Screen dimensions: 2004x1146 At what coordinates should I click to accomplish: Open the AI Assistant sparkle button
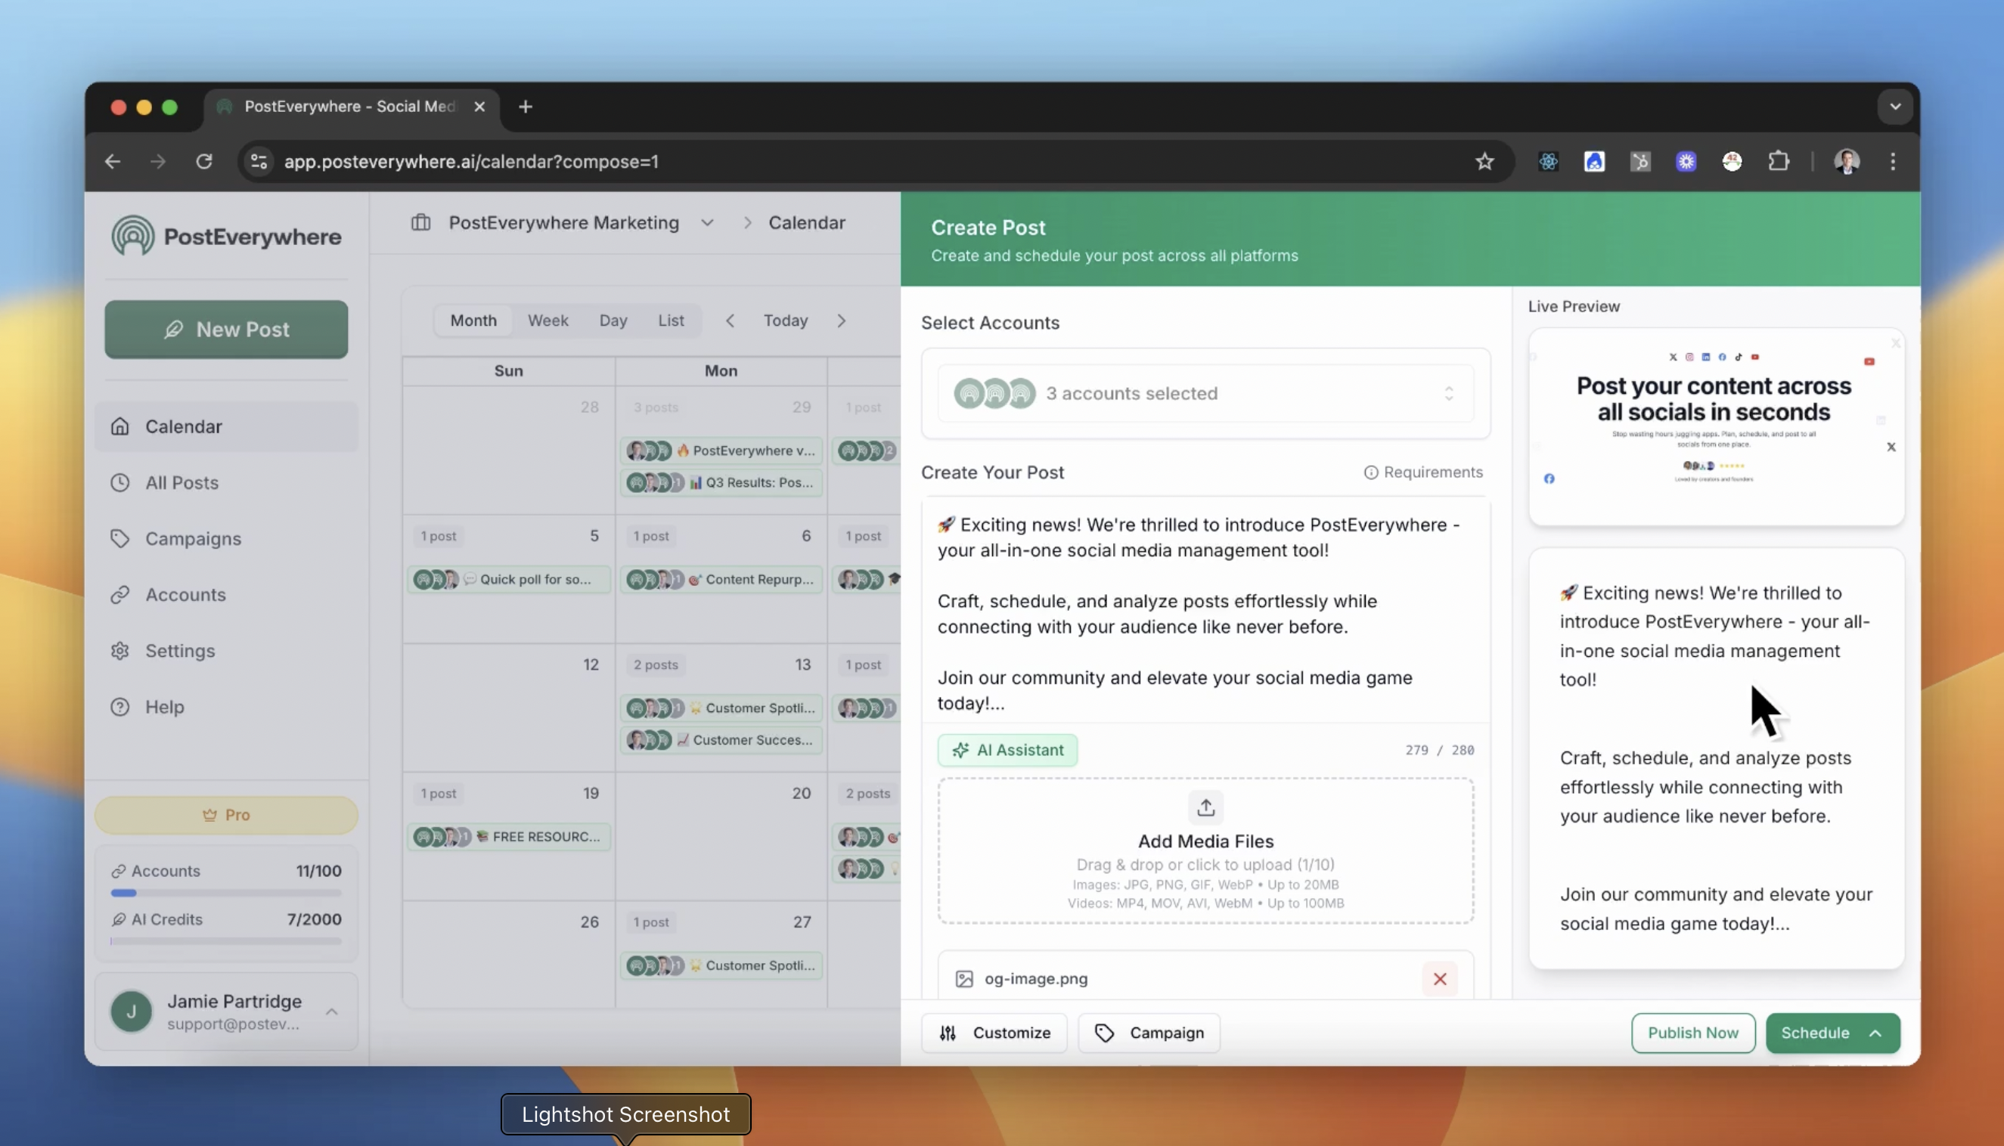pyautogui.click(x=1007, y=750)
